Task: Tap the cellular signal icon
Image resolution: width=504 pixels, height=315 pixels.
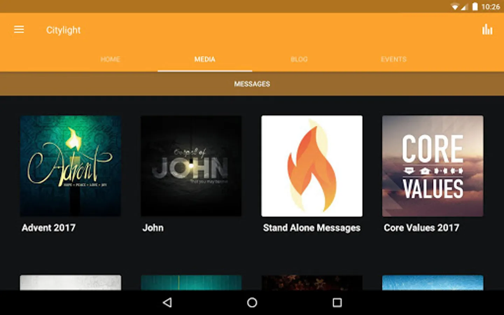Action: 464,7
